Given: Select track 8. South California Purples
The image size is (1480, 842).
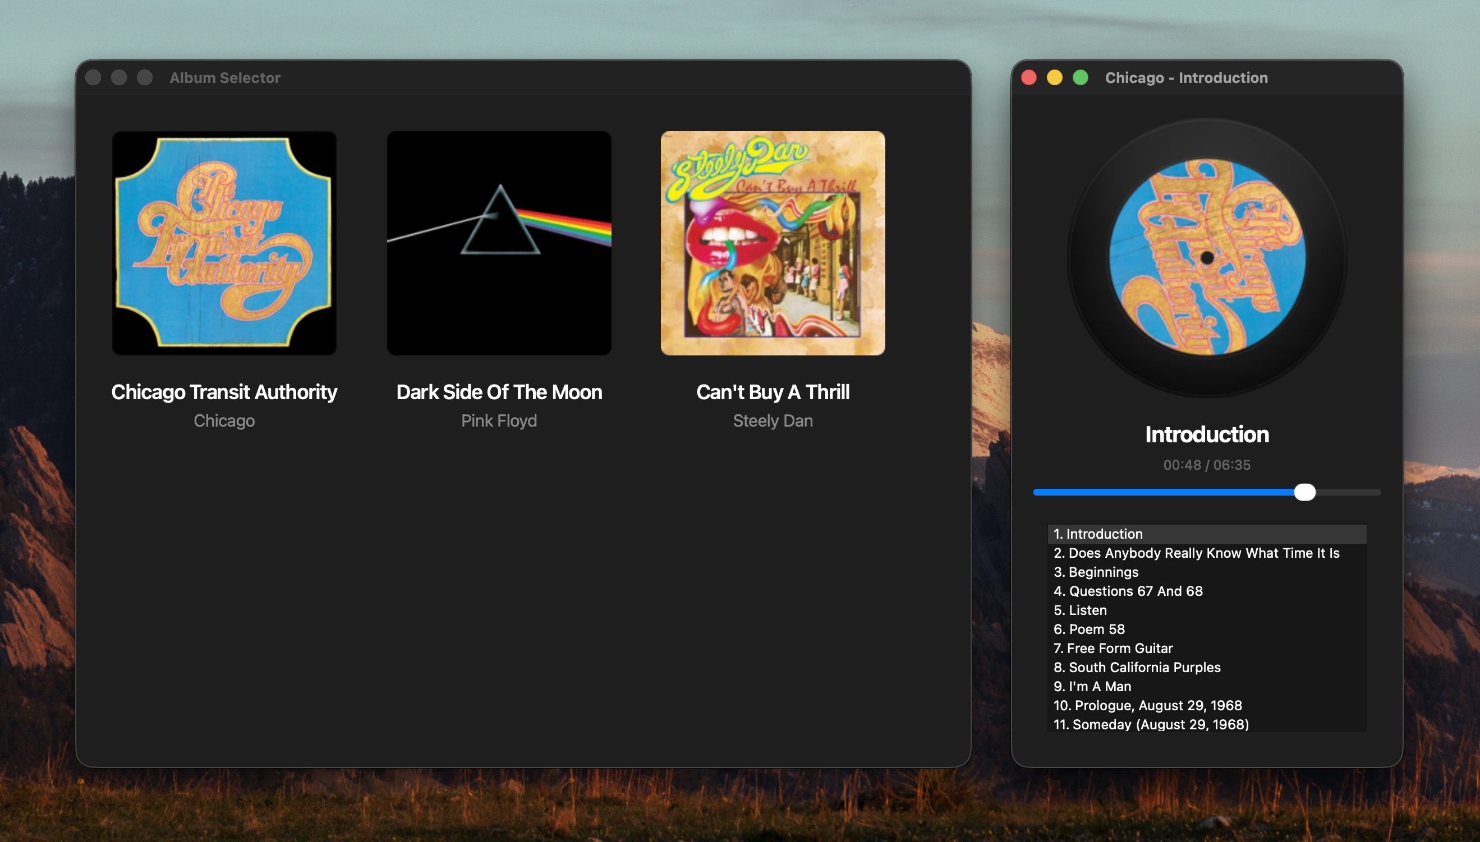Looking at the screenshot, I should pos(1136,667).
